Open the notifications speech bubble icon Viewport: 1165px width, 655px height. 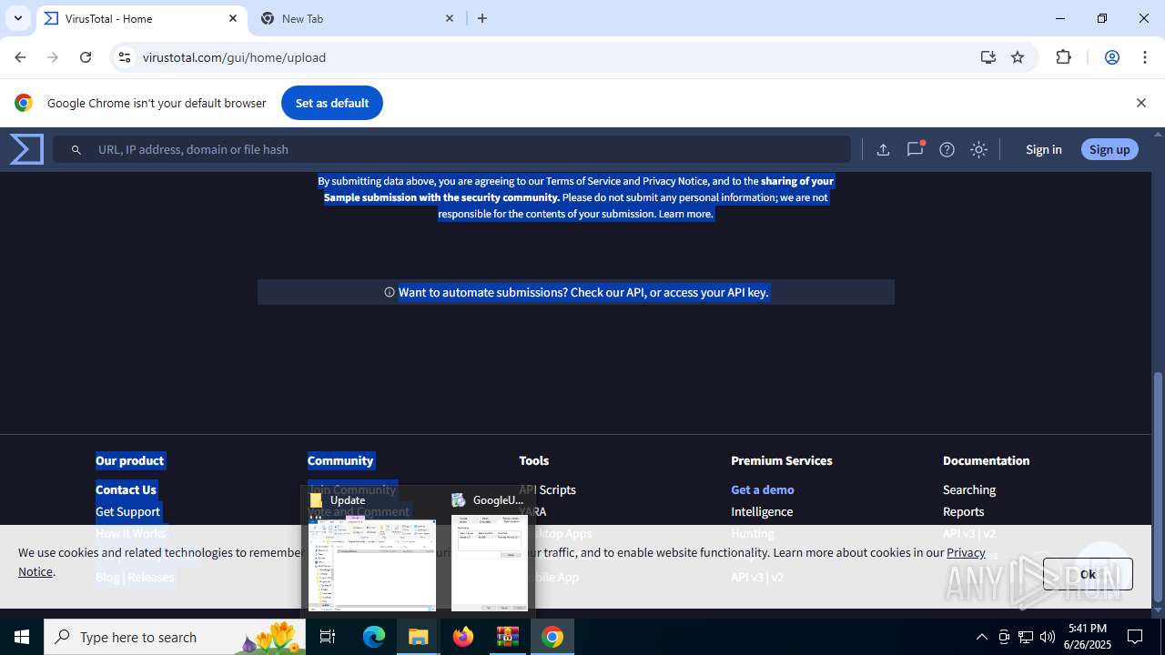[916, 149]
